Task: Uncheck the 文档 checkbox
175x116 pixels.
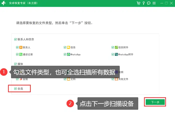Action: pyautogui.click(x=65, y=79)
